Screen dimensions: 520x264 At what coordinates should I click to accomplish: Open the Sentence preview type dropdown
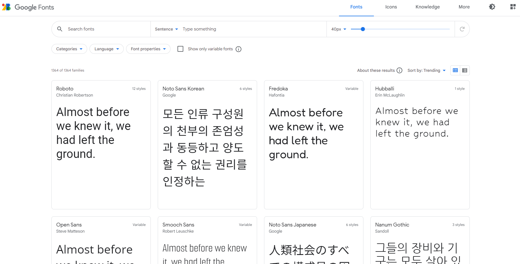[166, 29]
